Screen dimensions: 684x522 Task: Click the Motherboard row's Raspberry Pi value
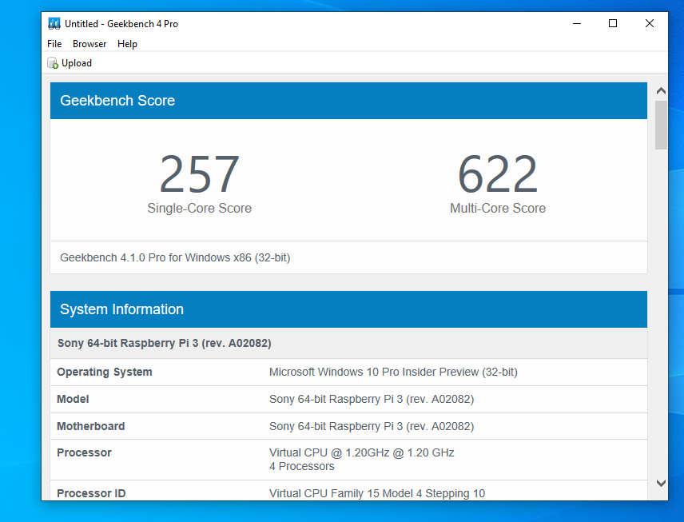coord(372,426)
